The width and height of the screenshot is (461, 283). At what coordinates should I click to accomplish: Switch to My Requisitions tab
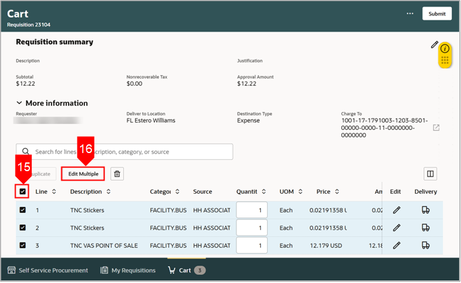(128, 270)
